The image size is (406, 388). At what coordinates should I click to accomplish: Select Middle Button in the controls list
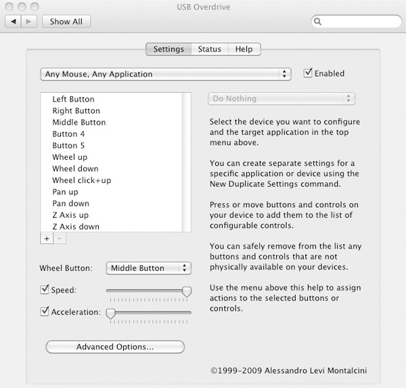[x=112, y=123]
